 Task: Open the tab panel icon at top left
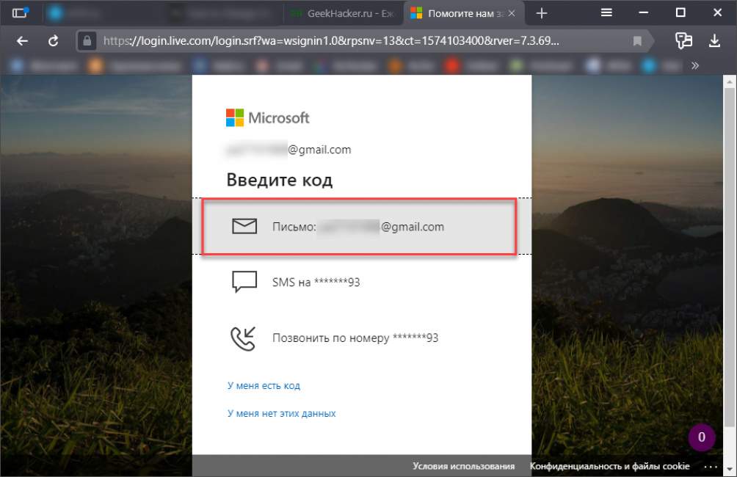pos(21,12)
